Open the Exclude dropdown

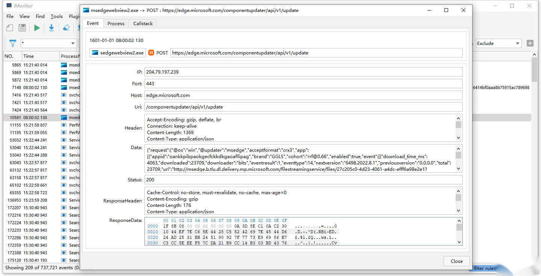pyautogui.click(x=518, y=44)
